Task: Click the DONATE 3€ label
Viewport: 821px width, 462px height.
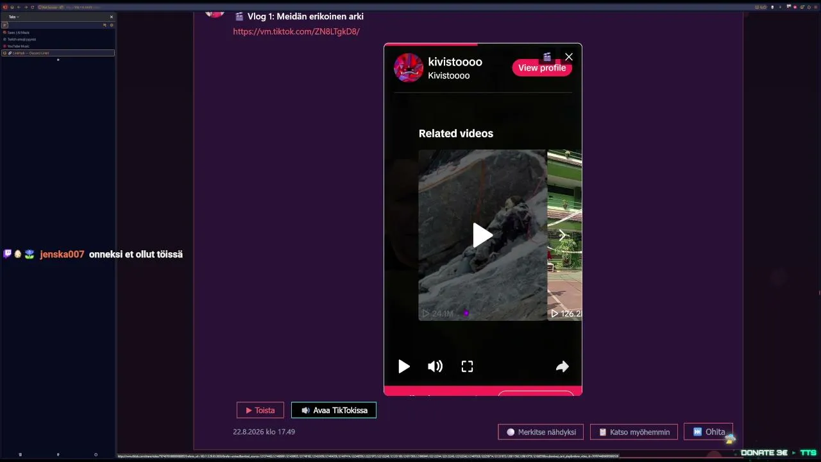Action: tap(765, 452)
